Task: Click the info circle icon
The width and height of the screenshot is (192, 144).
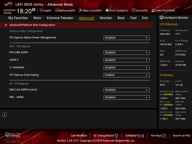Action: (x=5, y=115)
